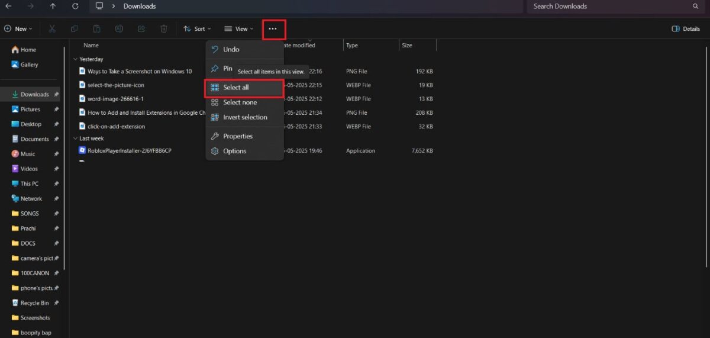Viewport: 710px width, 338px height.
Task: Open Videos in the navigation pane
Action: 29,169
